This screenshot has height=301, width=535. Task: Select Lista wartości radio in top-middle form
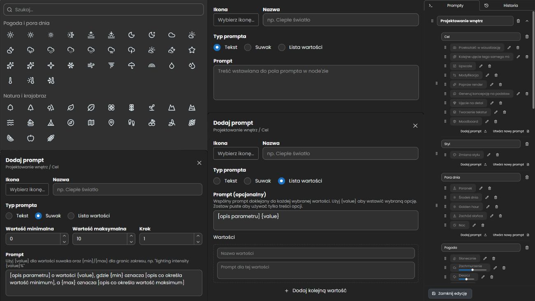point(281,47)
